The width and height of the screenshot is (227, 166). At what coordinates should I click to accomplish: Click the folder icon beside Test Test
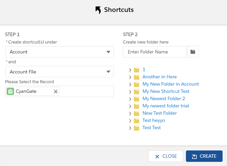point(137,128)
